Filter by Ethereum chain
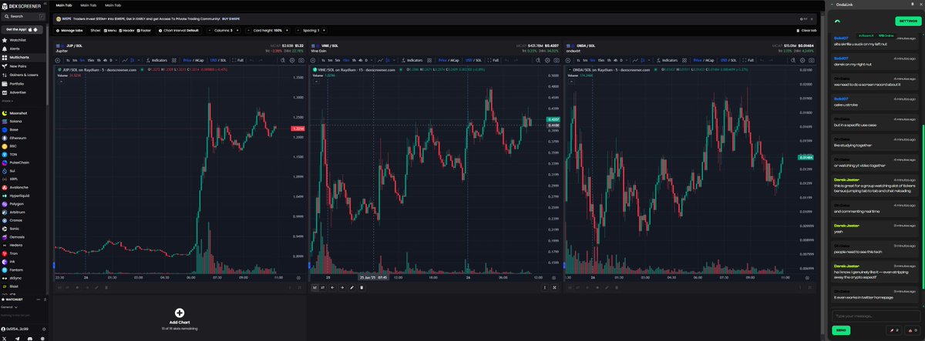Screen dimensions: 925x341 (x=22, y=138)
